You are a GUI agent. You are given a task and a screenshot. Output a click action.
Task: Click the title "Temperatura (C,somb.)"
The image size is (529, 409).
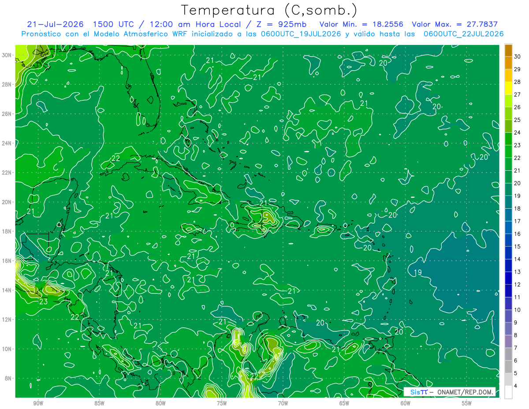click(x=269, y=10)
